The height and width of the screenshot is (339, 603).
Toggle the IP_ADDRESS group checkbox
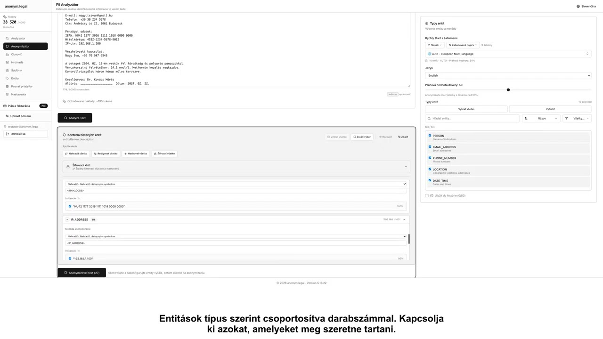(67, 219)
